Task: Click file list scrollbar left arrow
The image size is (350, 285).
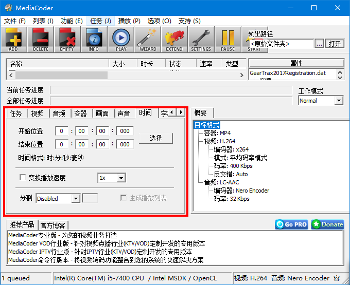Action: click(x=11, y=75)
